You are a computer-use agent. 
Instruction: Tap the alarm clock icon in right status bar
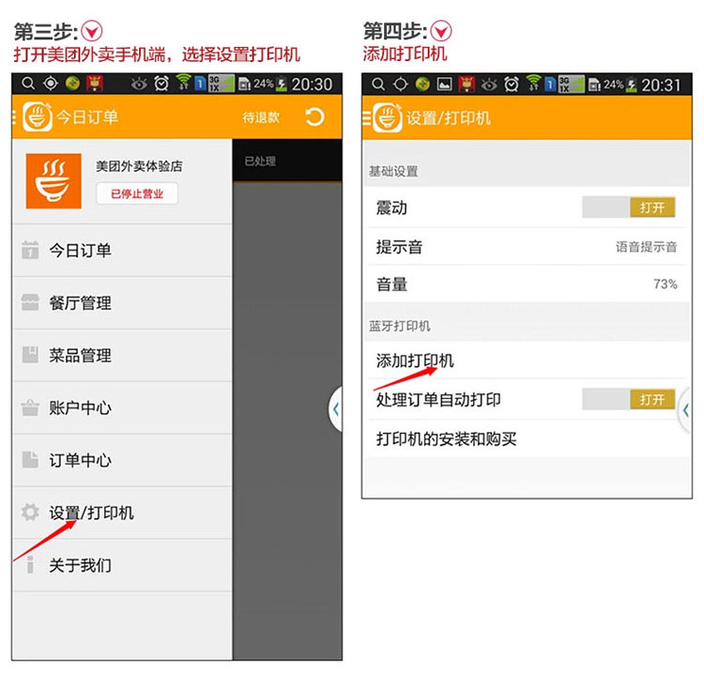click(x=511, y=84)
